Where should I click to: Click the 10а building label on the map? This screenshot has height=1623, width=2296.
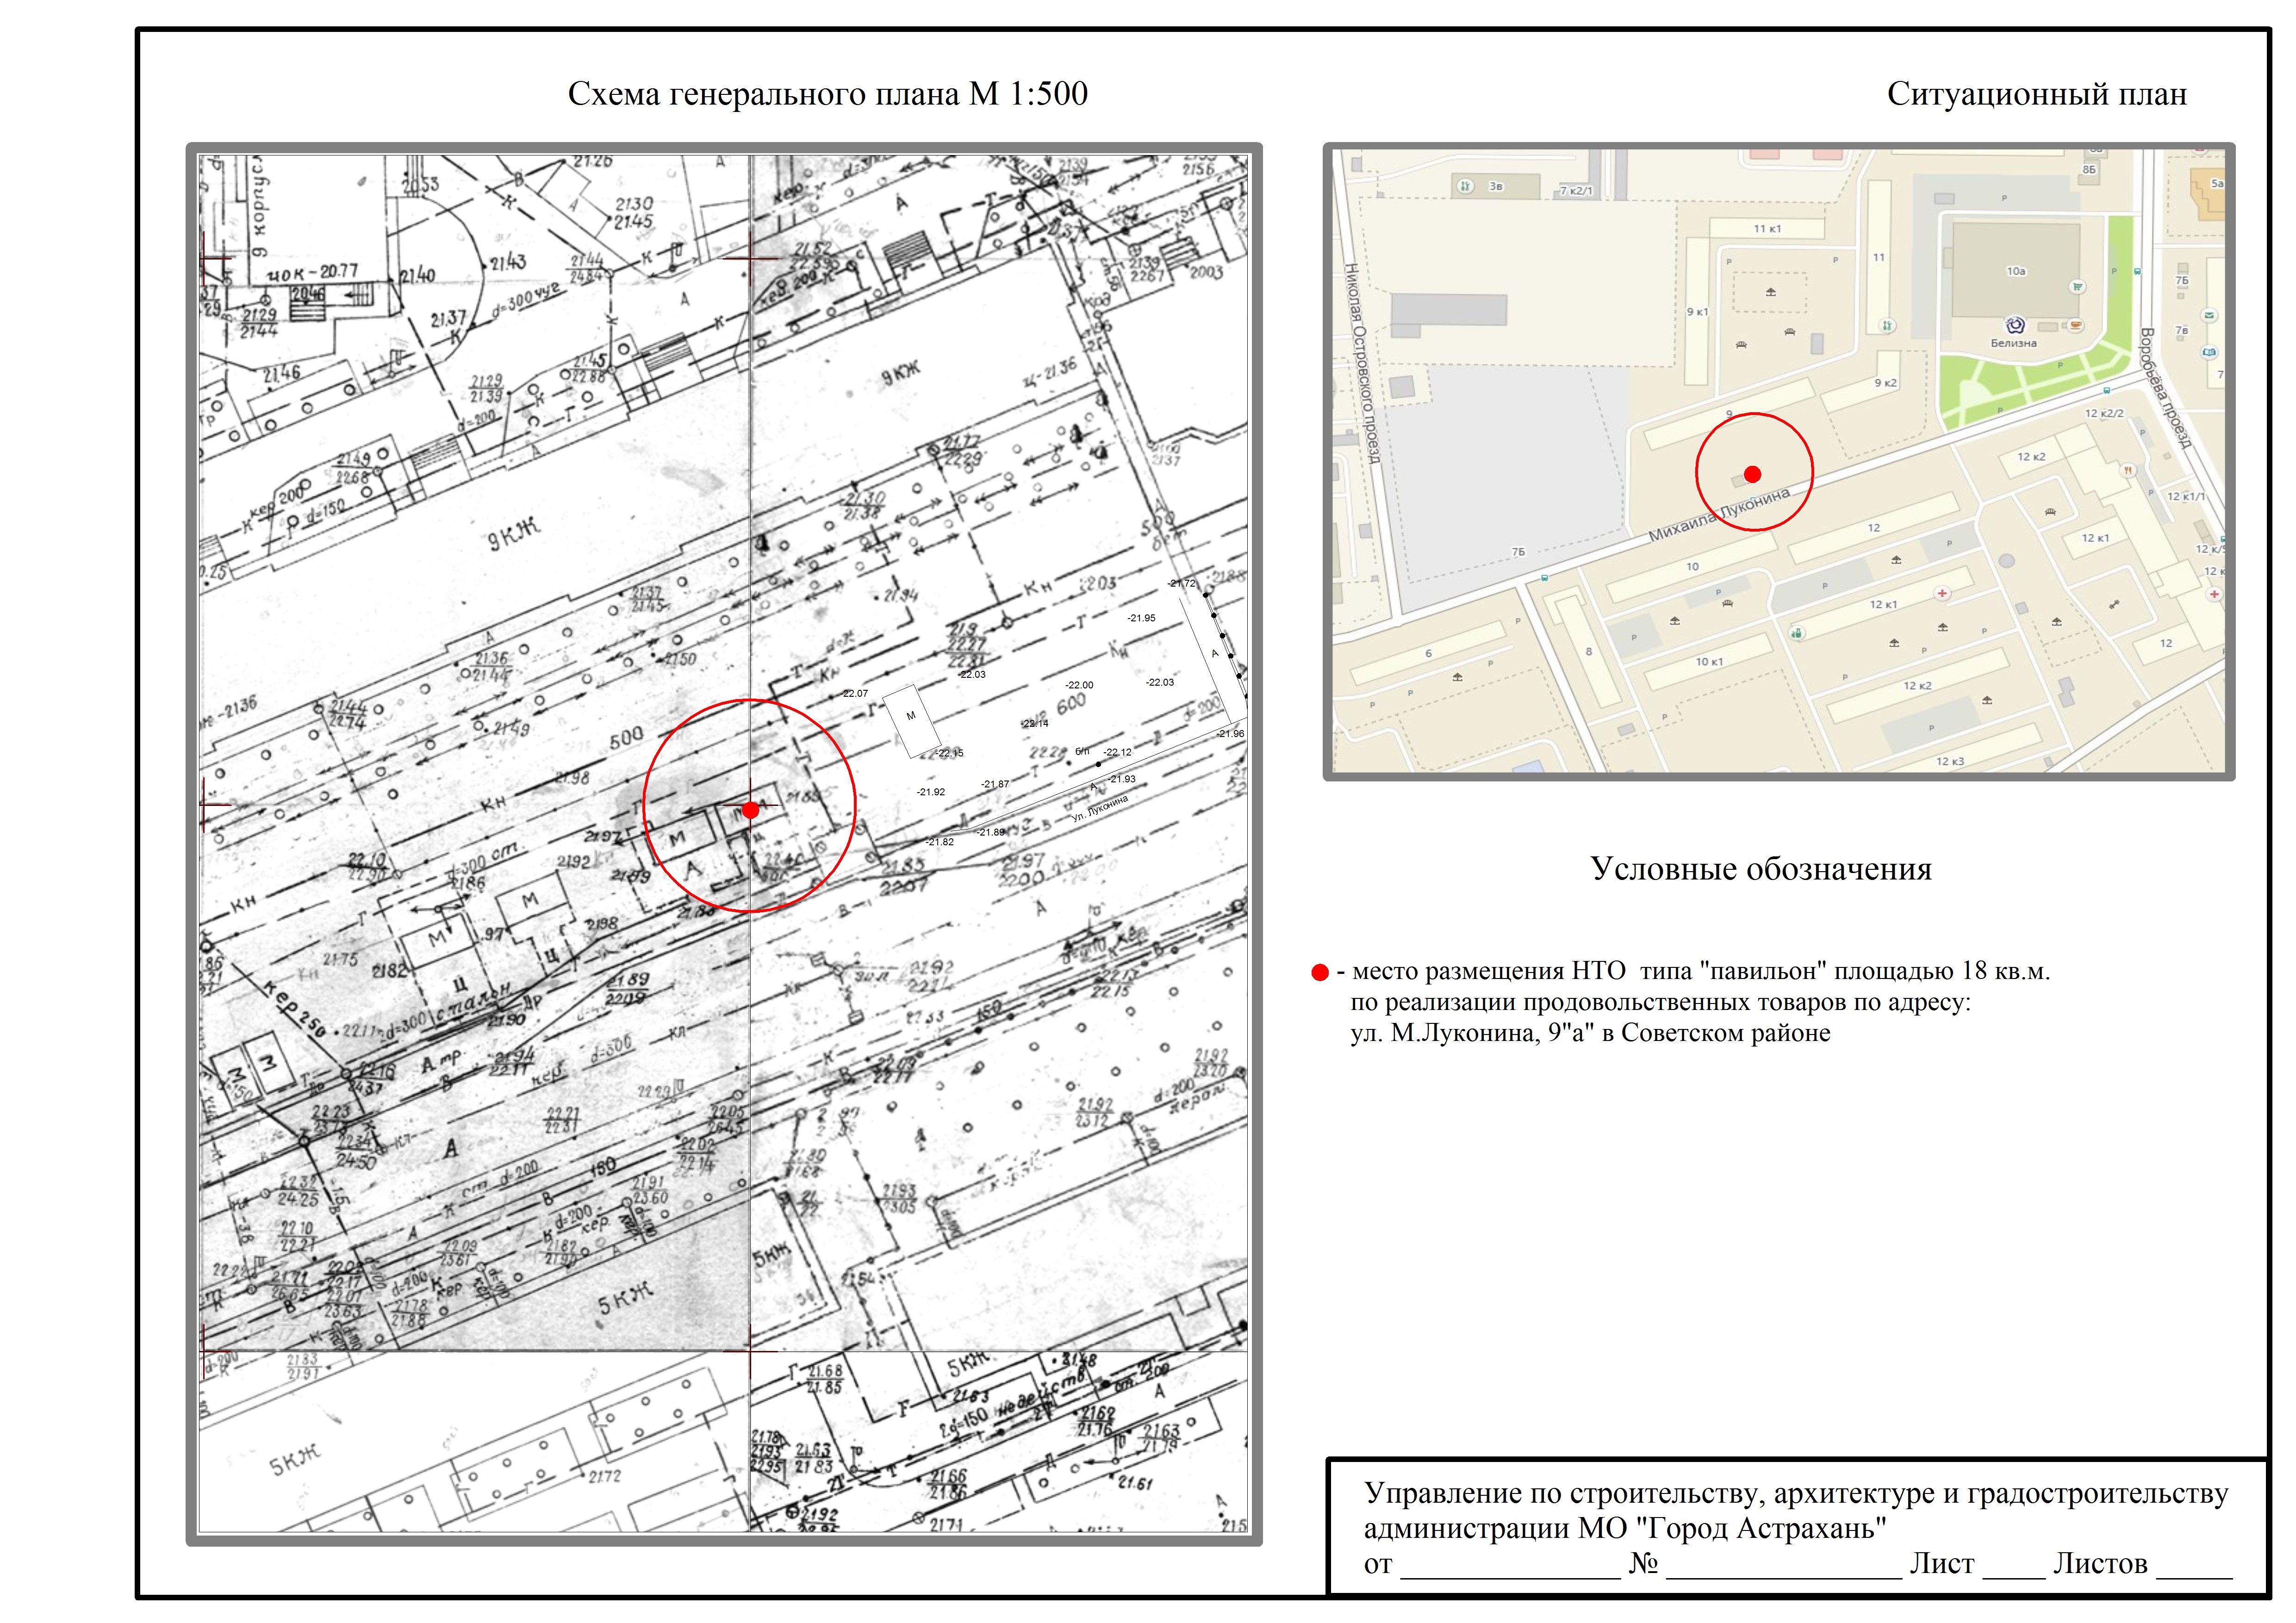(2016, 271)
